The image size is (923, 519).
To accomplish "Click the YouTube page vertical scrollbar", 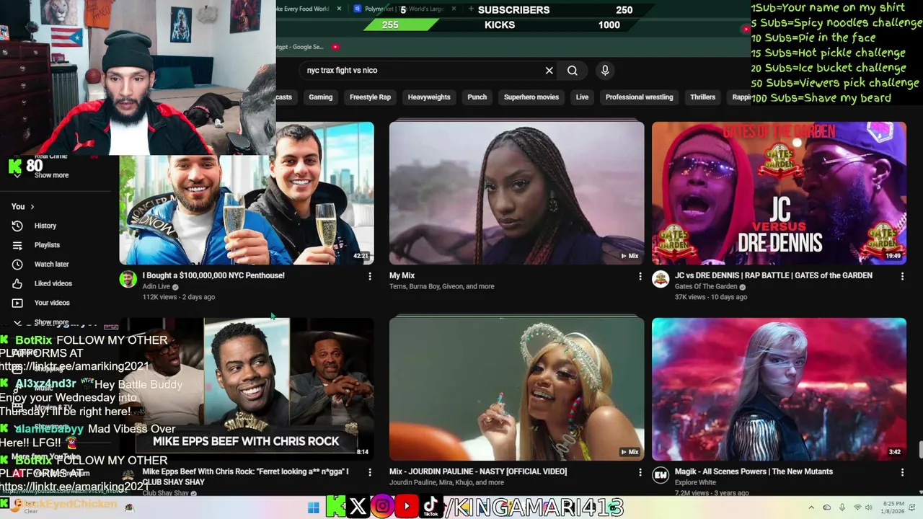I will coord(920,448).
